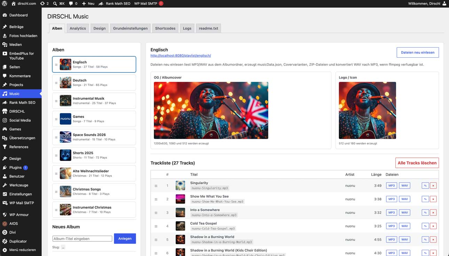Image resolution: width=449 pixels, height=256 pixels.
Task: Click Alle Tracks löschen button
Action: tap(417, 163)
